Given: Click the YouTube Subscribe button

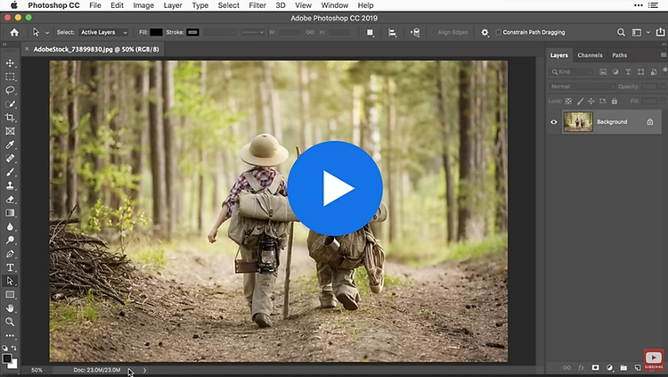Looking at the screenshot, I should (654, 359).
